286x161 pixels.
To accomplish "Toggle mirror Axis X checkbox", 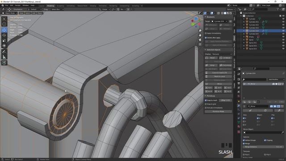I will pos(244,118).
